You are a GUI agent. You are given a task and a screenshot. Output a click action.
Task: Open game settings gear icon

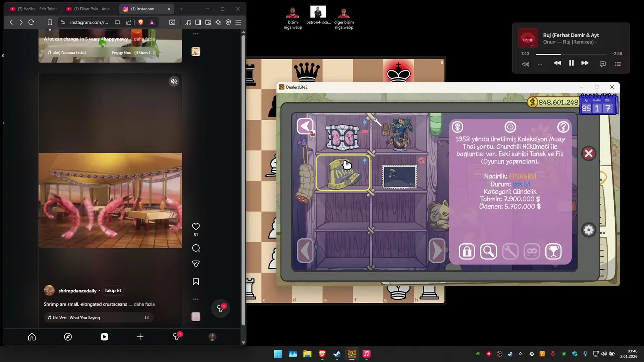tap(589, 230)
